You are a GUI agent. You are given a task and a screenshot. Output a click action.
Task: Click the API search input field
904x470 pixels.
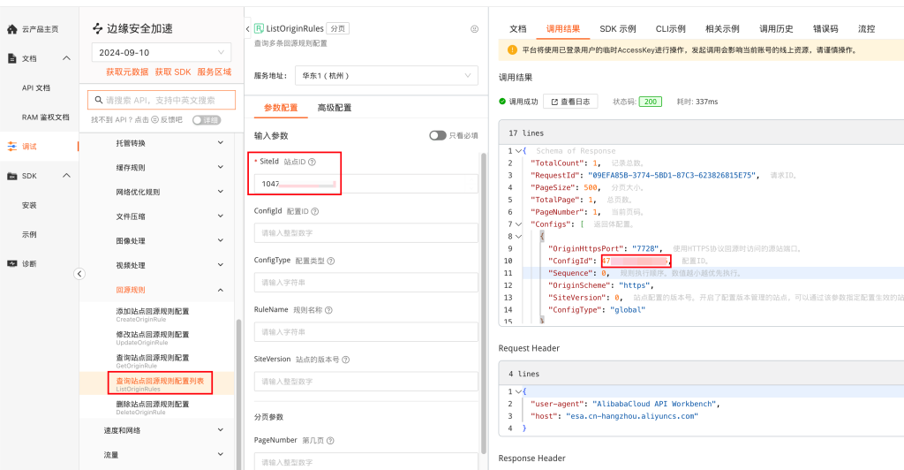coord(168,101)
